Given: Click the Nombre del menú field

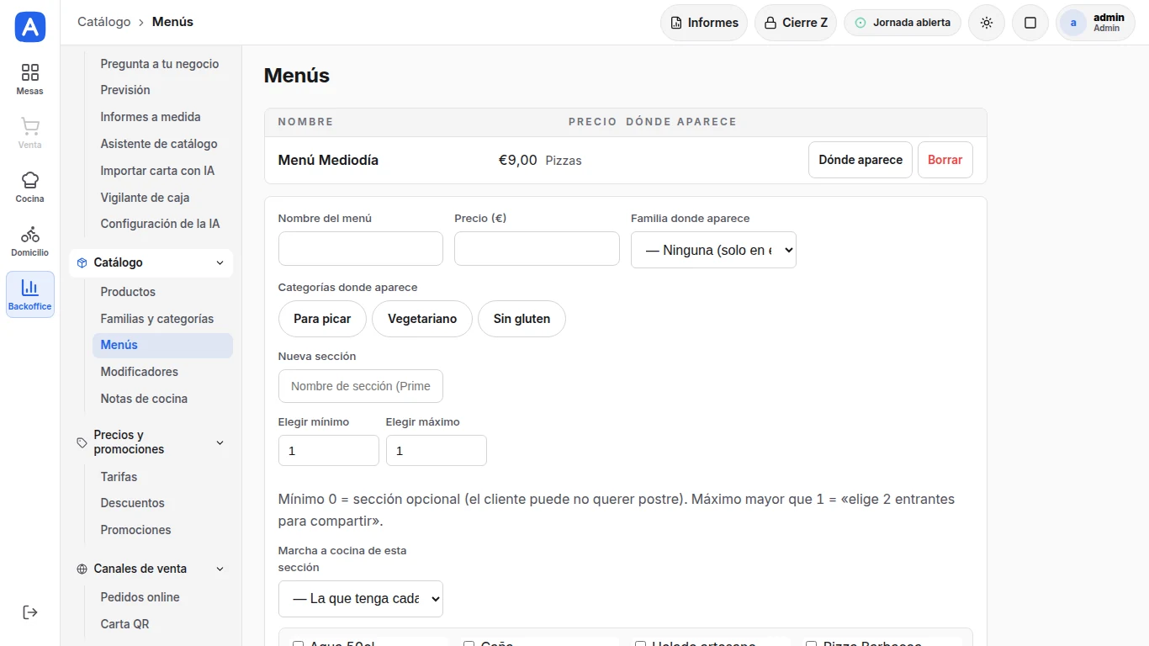Looking at the screenshot, I should click(x=361, y=249).
